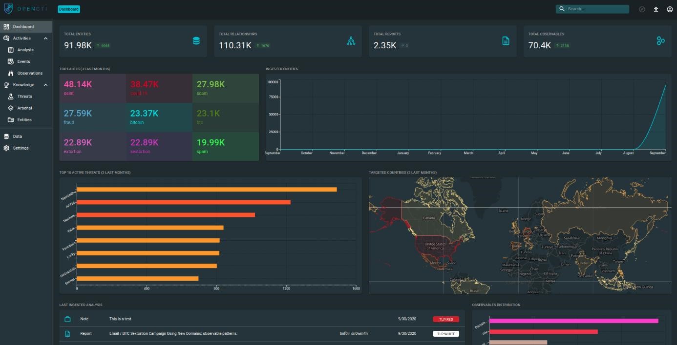Image resolution: width=677 pixels, height=345 pixels.
Task: Click the upload icon in top bar
Action: [x=656, y=9]
